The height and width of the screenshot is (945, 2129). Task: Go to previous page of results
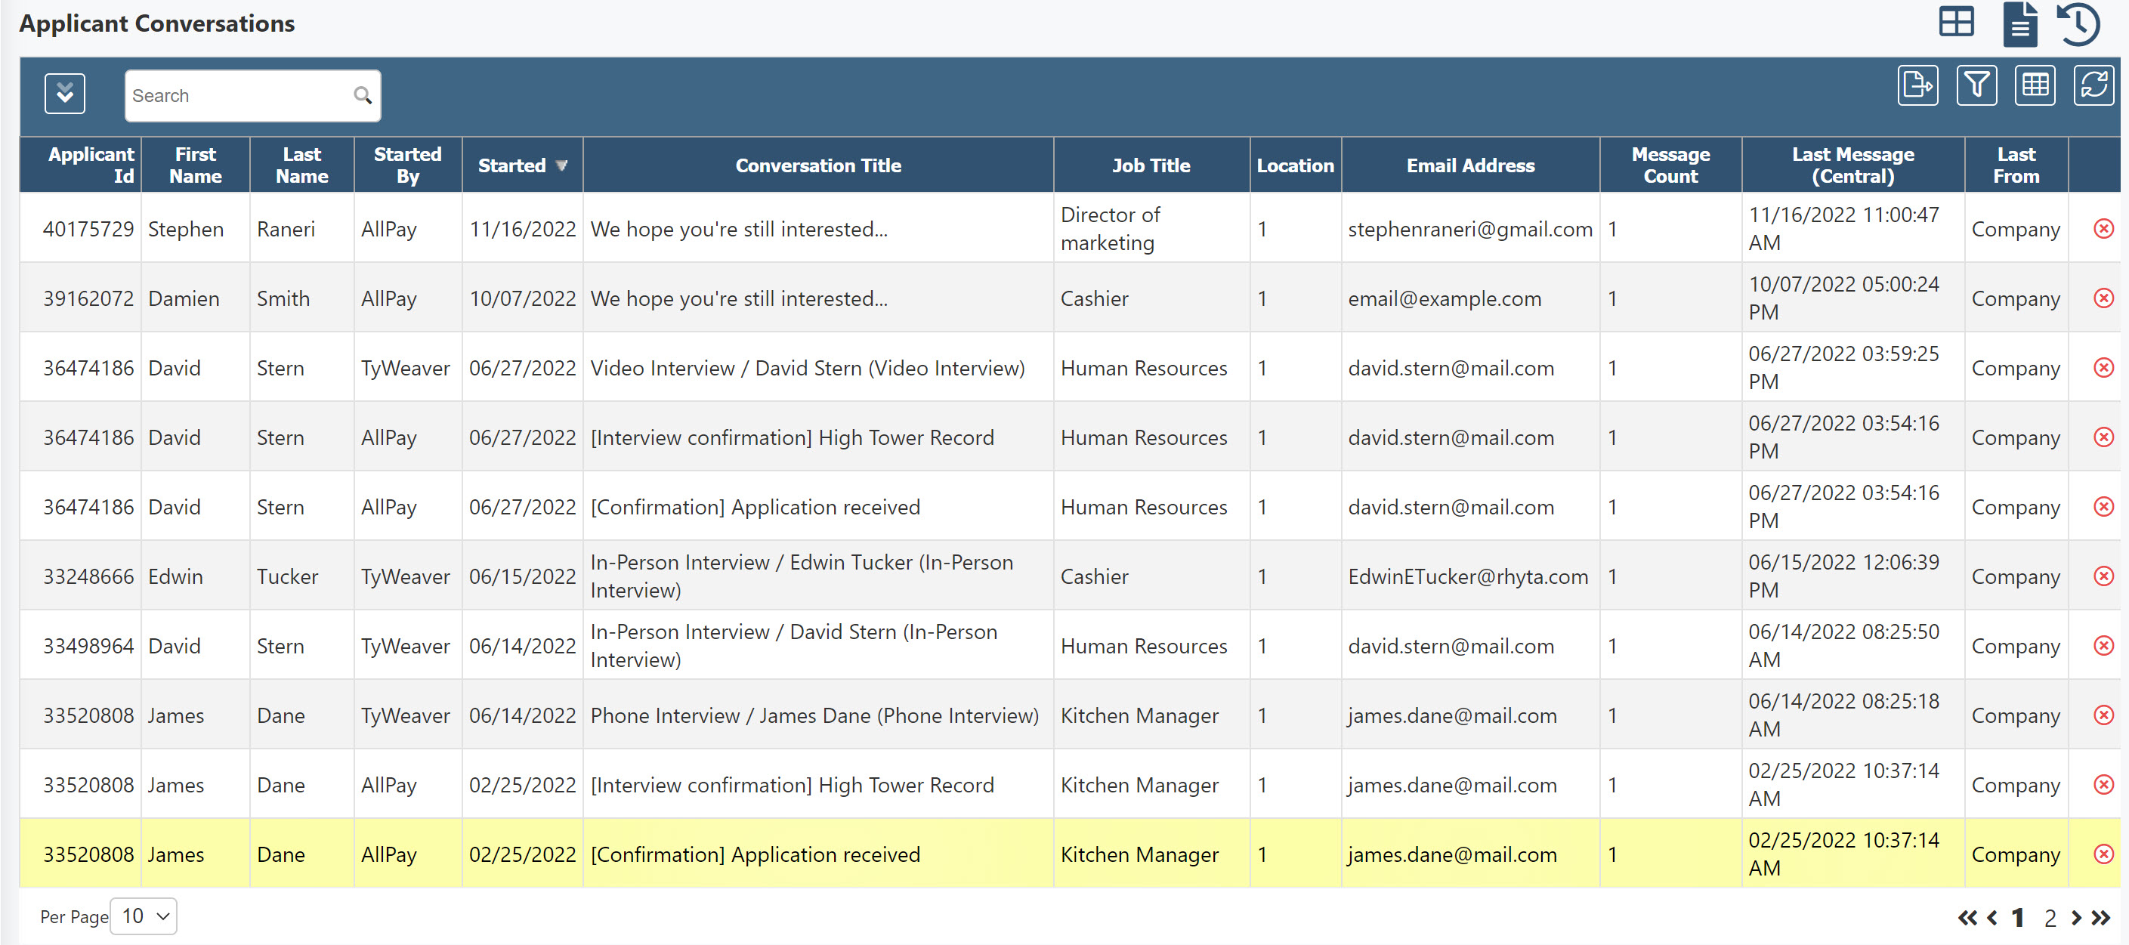[x=1992, y=918]
